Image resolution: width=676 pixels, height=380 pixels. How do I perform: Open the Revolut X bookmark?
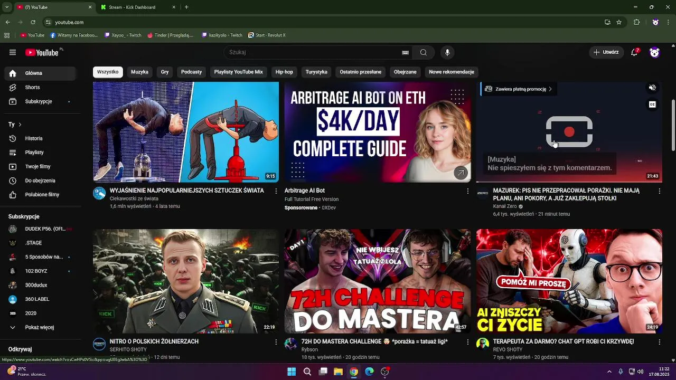point(266,35)
